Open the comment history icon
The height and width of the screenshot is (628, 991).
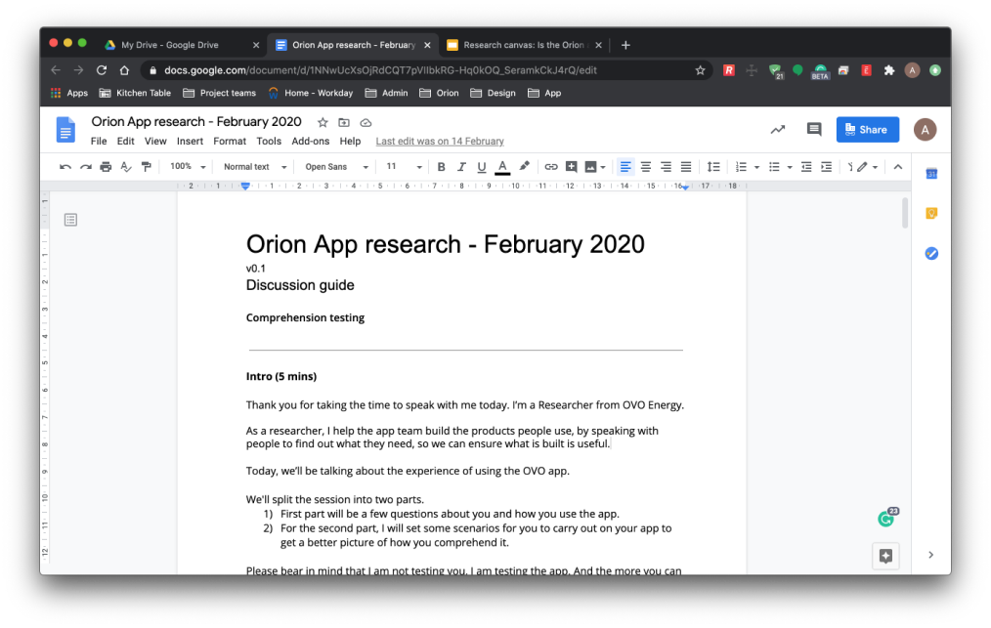(813, 130)
